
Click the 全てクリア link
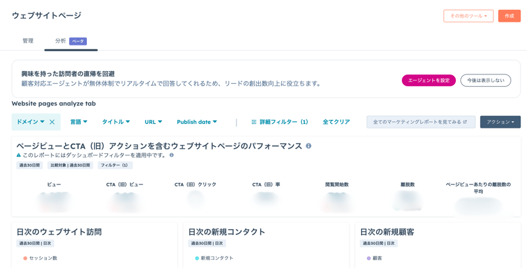tap(337, 122)
